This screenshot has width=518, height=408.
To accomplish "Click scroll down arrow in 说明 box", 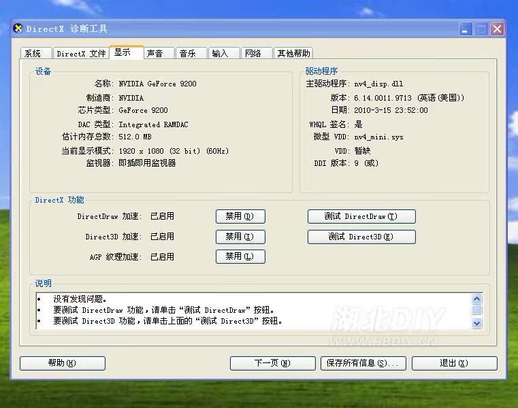I will click(x=476, y=323).
